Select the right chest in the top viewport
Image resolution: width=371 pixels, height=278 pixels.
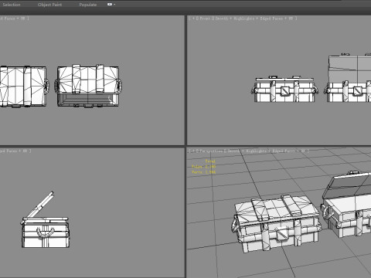point(88,86)
